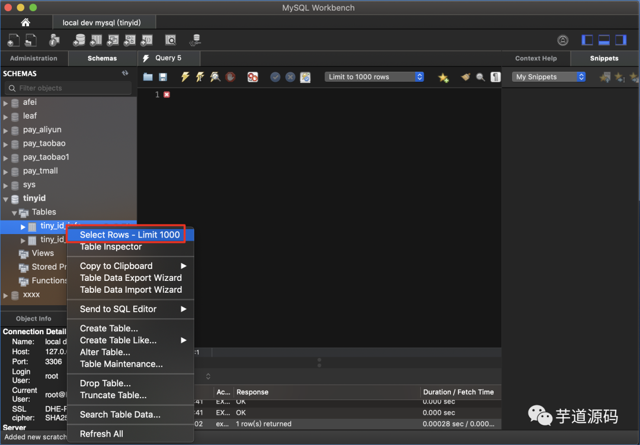Open the local dev mysql connection tab

pyautogui.click(x=104, y=23)
